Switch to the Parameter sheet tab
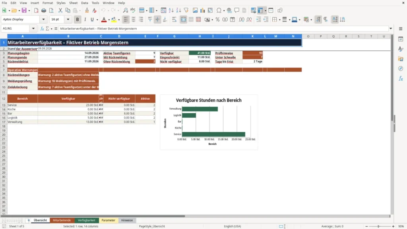The image size is (407, 229). (x=108, y=220)
